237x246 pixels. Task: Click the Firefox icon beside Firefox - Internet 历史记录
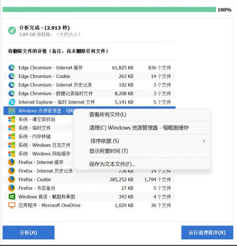pos(12,171)
